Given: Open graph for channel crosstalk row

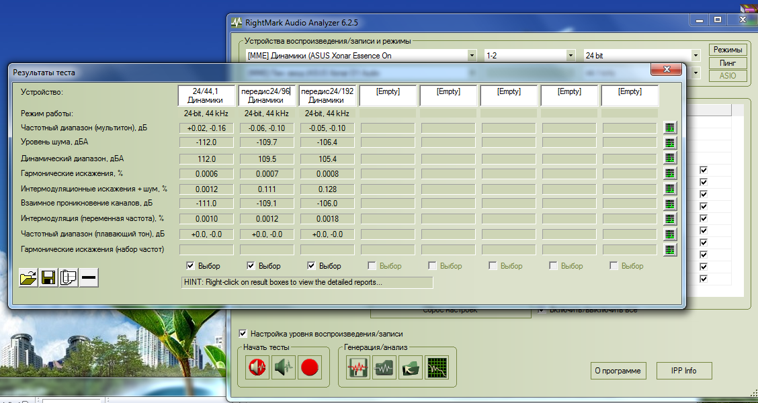Looking at the screenshot, I should click(669, 204).
